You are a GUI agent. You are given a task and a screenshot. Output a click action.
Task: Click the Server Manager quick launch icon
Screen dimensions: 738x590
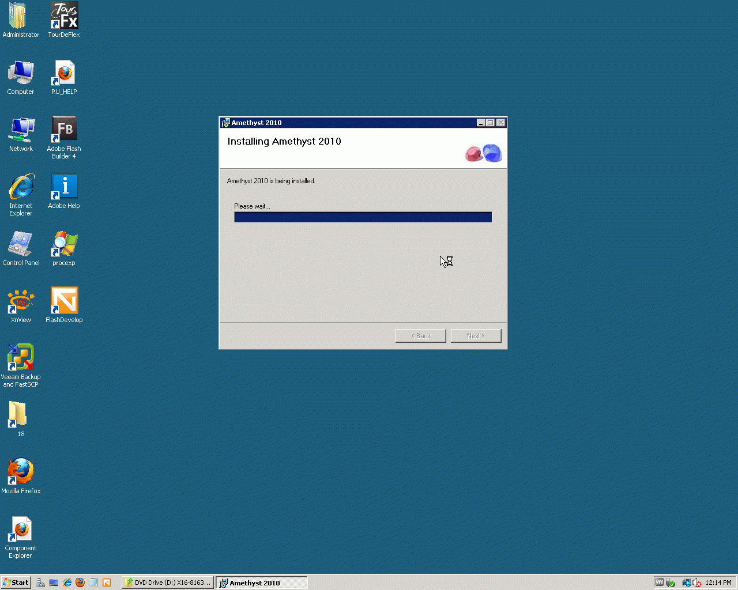coord(41,583)
